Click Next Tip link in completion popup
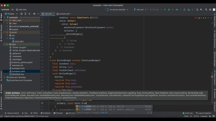This screenshot has height=121, width=216. pyautogui.click(x=104, y=113)
